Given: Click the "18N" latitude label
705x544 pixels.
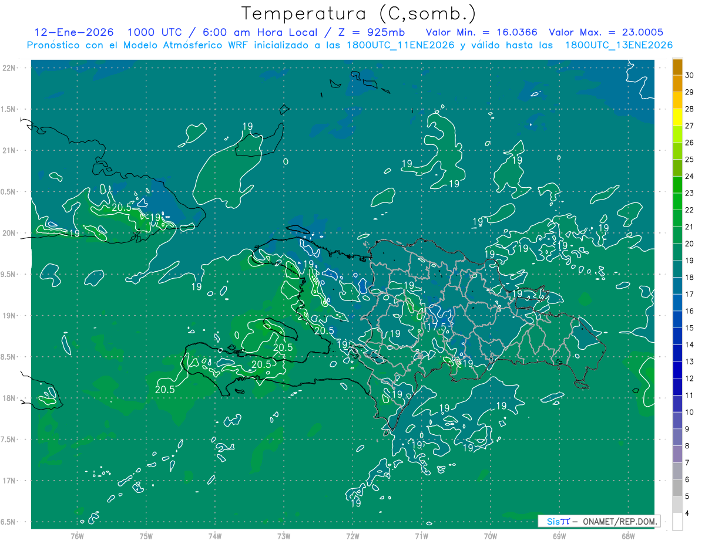Looking at the screenshot, I should (x=9, y=398).
